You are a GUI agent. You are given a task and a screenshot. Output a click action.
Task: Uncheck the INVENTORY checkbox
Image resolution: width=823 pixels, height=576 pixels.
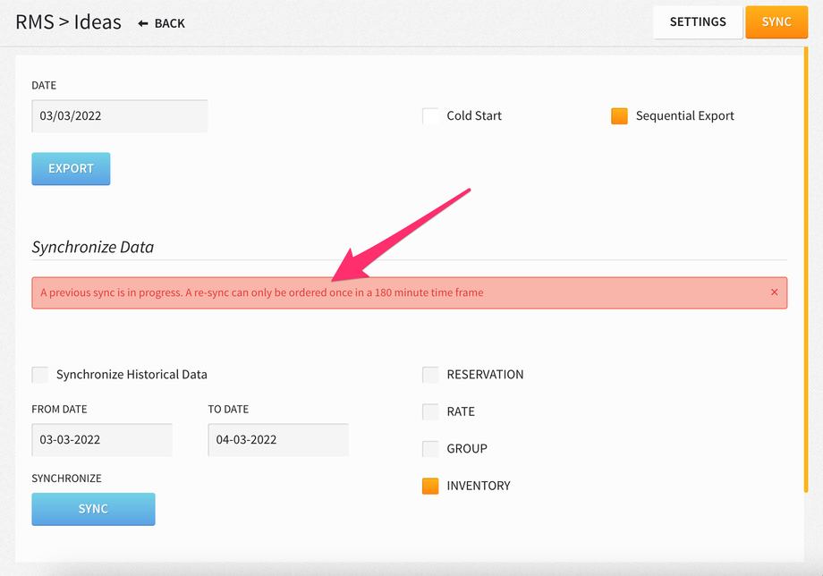(x=430, y=487)
